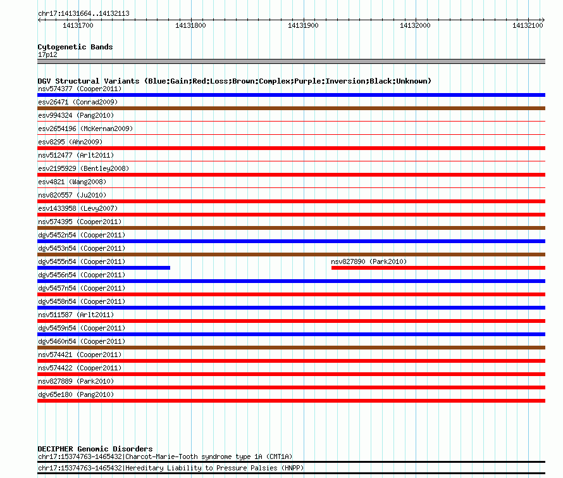Open esv1433958 (Levy2007) variant

(78, 208)
